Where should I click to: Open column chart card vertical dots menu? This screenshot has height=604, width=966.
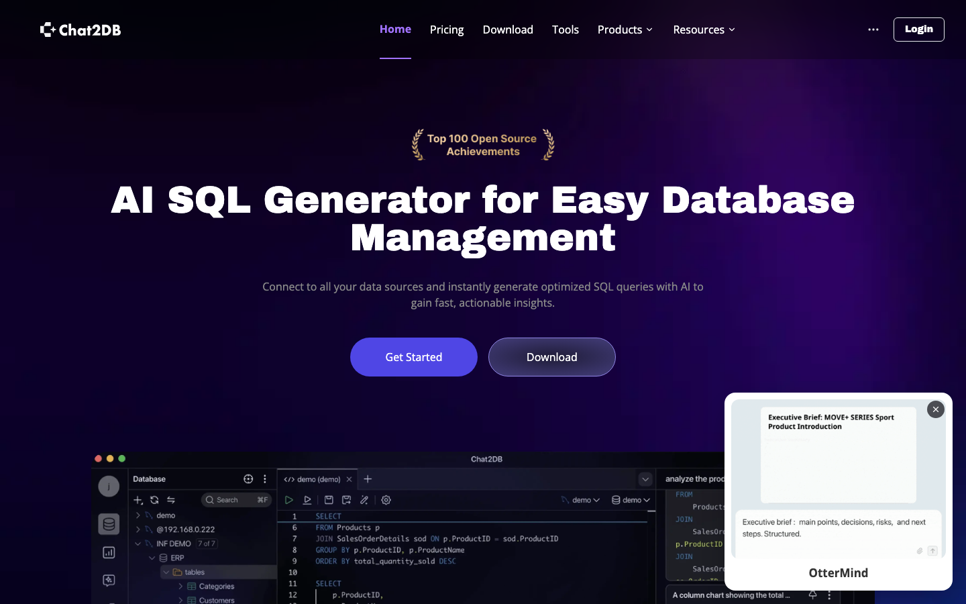[x=829, y=595]
